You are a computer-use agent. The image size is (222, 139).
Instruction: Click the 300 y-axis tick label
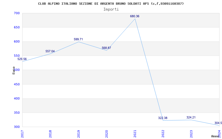[17, 127]
